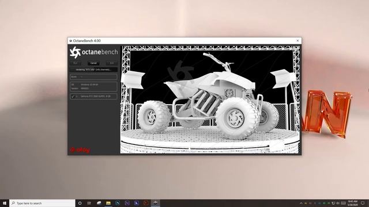Show hidden system tray icons
The width and height of the screenshot is (369, 207).
click(x=301, y=203)
